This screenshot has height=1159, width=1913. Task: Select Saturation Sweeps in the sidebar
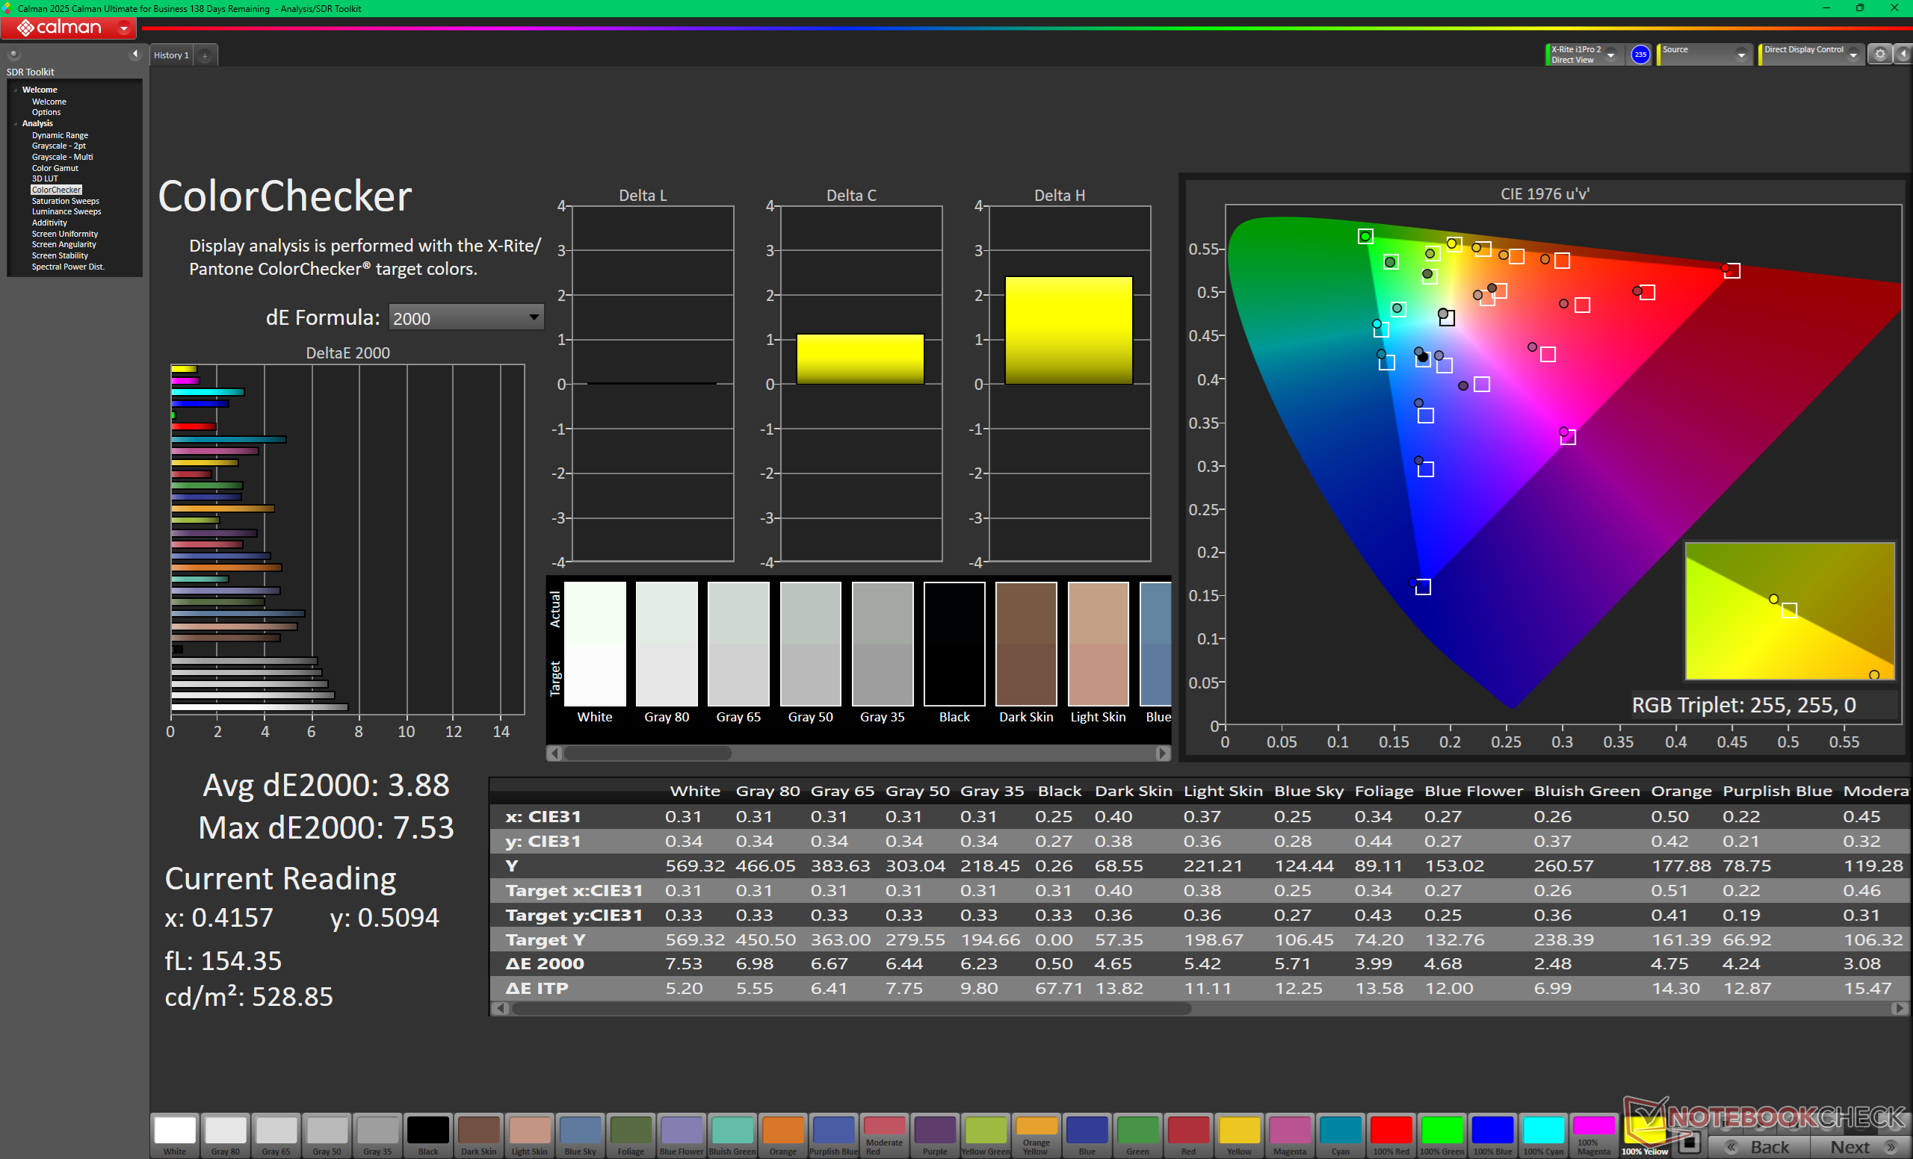65,201
